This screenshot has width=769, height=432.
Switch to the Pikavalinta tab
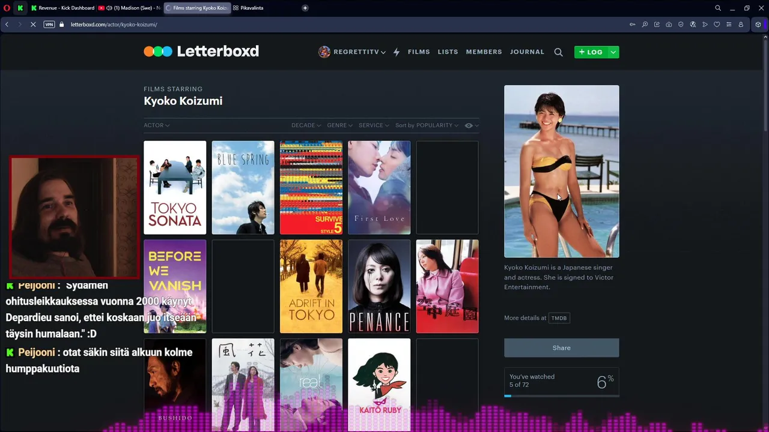(248, 8)
